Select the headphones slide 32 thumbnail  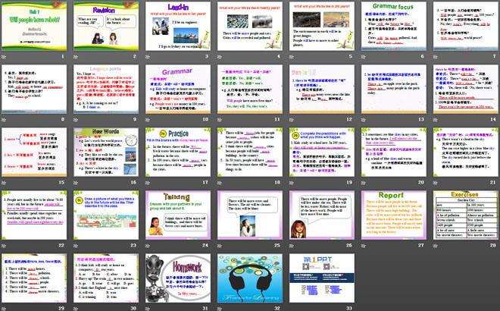250,278
